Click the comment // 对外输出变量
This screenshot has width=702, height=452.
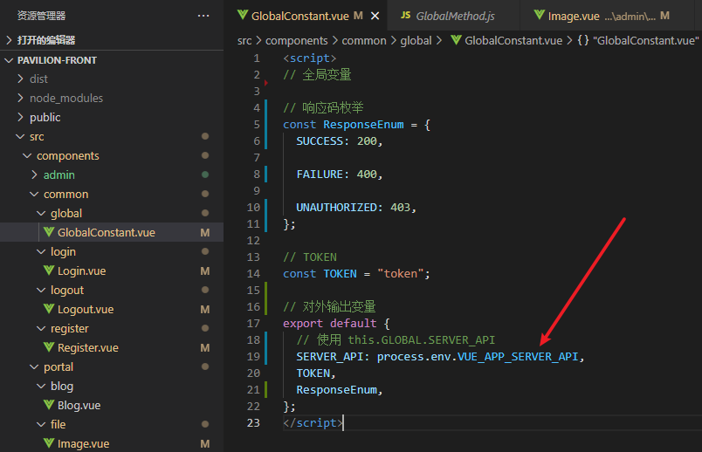pos(329,306)
